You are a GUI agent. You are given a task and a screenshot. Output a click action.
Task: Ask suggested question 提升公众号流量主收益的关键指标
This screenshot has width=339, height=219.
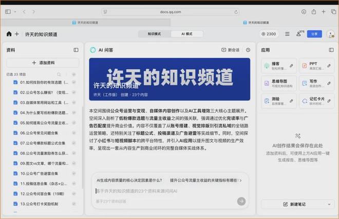[204, 180]
